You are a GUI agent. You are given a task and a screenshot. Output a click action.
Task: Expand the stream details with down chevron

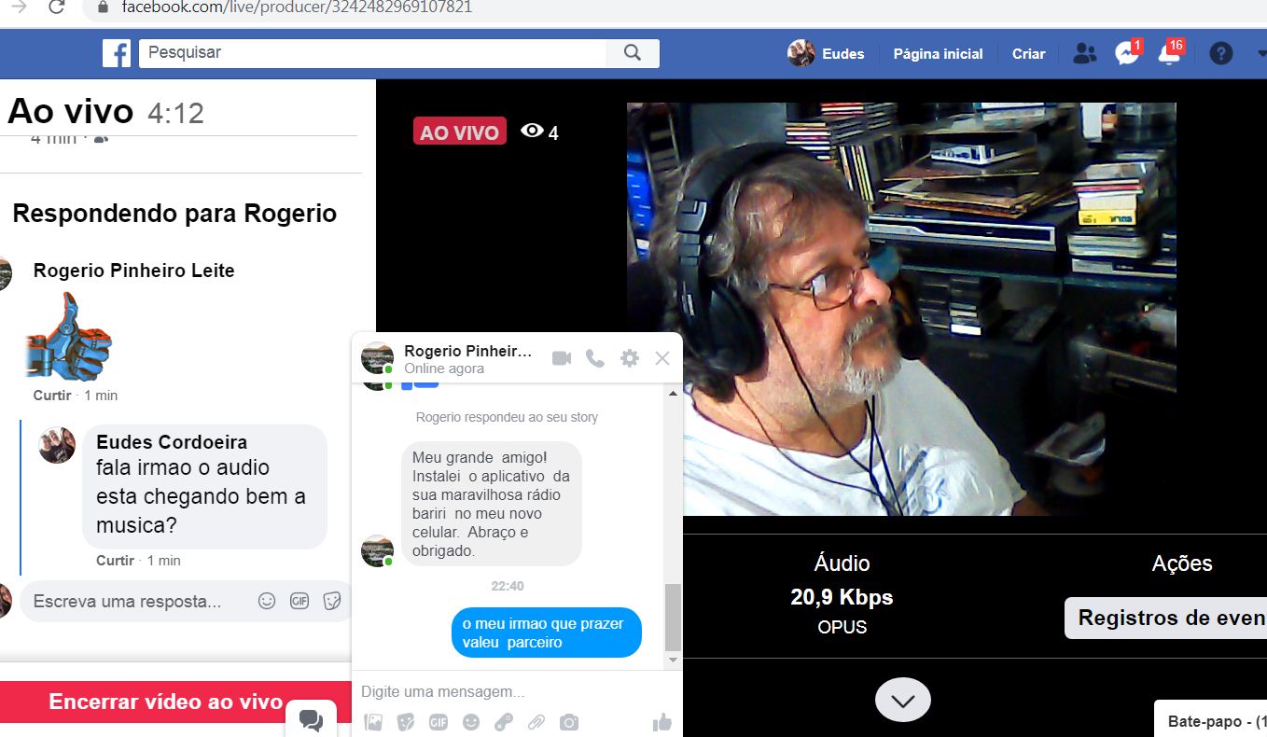(902, 700)
